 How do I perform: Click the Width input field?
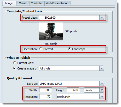(x=45, y=90)
